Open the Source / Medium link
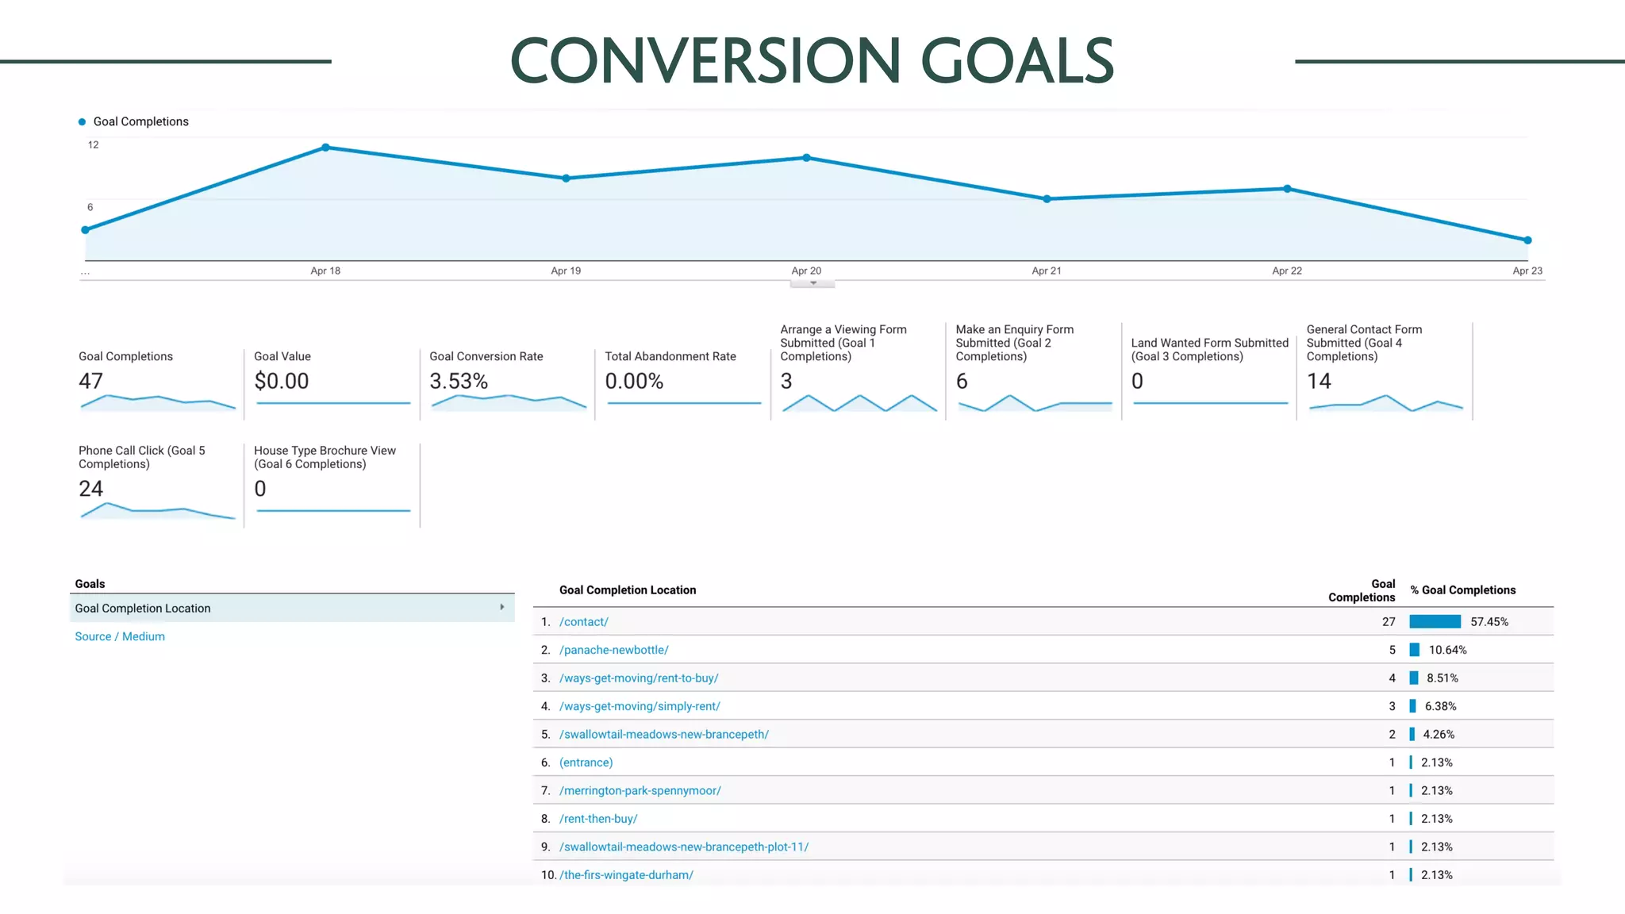 tap(120, 636)
